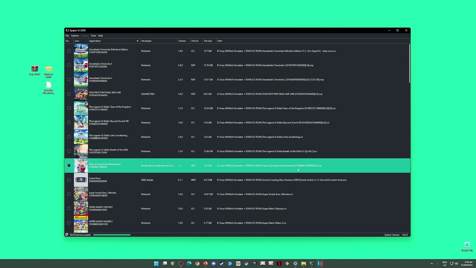Open the File menu
Viewport: 476px width, 268px height.
(x=67, y=36)
